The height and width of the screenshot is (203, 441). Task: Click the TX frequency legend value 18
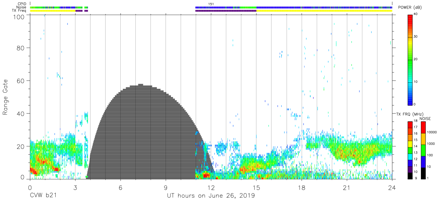(416, 121)
